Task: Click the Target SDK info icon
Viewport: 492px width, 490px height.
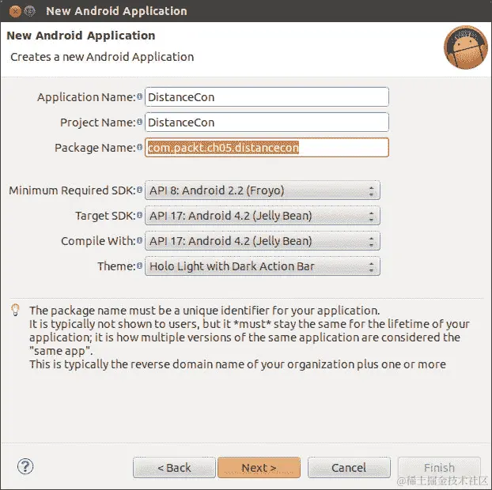Action: (x=140, y=215)
